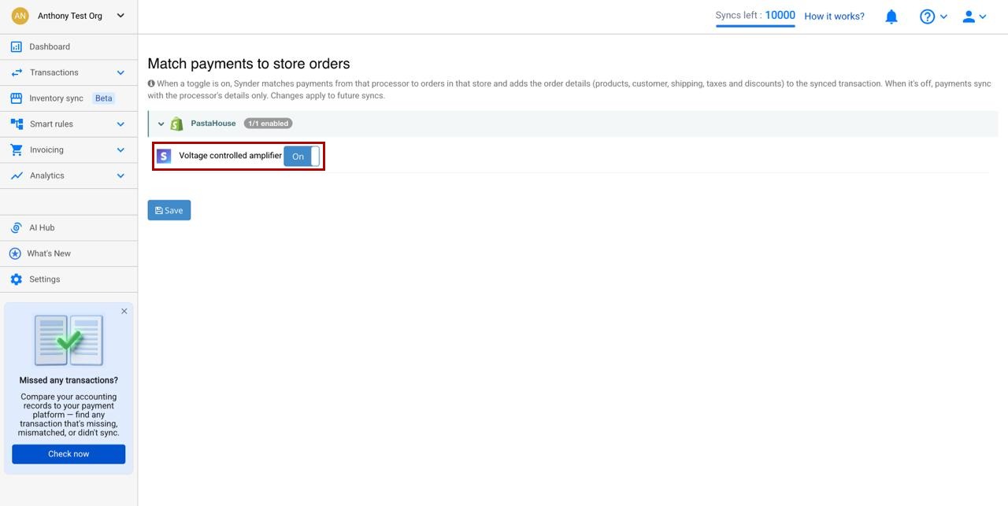Click the Settings gear icon
Viewport: 1008px width, 506px height.
(16, 279)
